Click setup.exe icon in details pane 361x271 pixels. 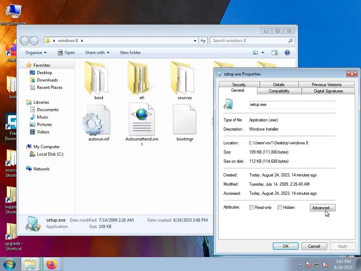pos(33,224)
